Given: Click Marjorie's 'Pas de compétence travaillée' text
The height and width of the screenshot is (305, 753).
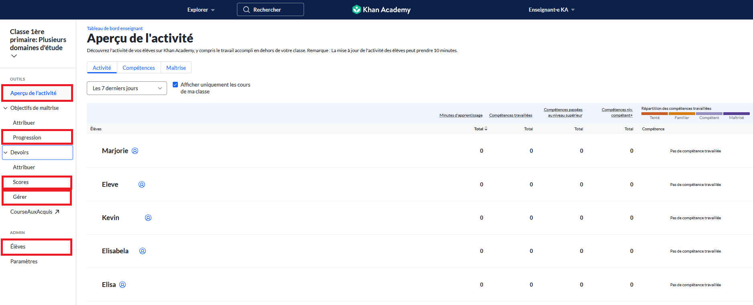Looking at the screenshot, I should (696, 151).
